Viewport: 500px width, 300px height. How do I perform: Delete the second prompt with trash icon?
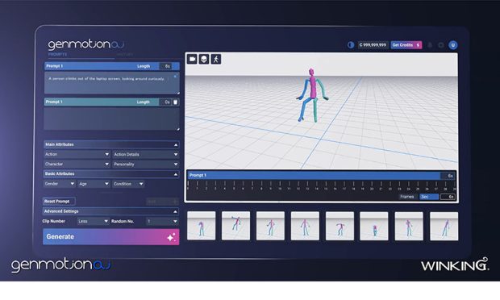[x=175, y=102]
